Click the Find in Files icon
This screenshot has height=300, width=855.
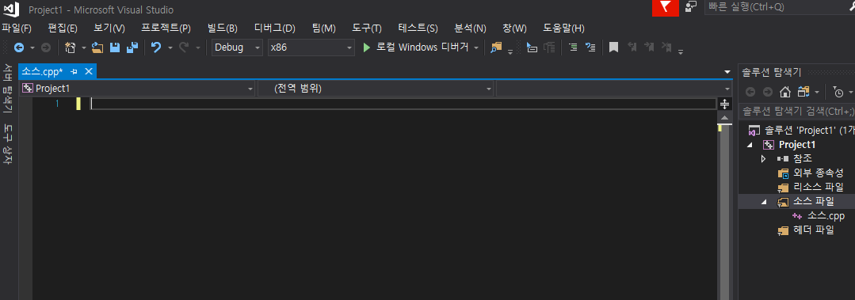(x=496, y=47)
